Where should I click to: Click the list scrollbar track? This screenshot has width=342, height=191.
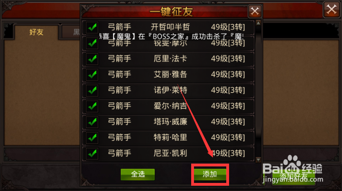point(258,91)
